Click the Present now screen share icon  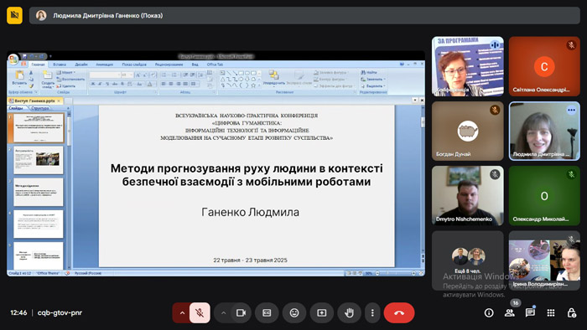[x=321, y=312]
